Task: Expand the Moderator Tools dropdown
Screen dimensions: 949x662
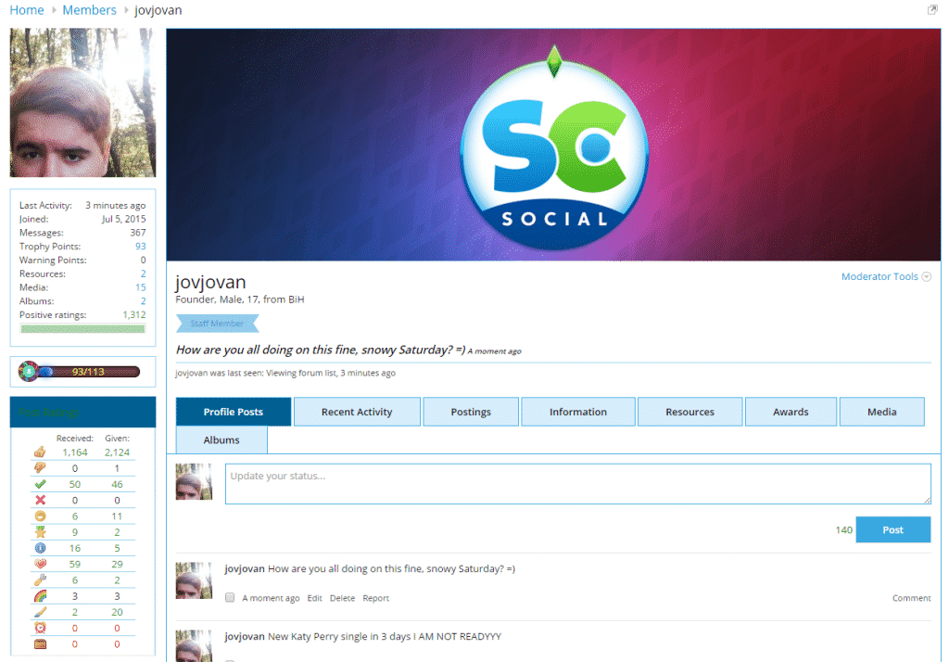Action: click(886, 276)
